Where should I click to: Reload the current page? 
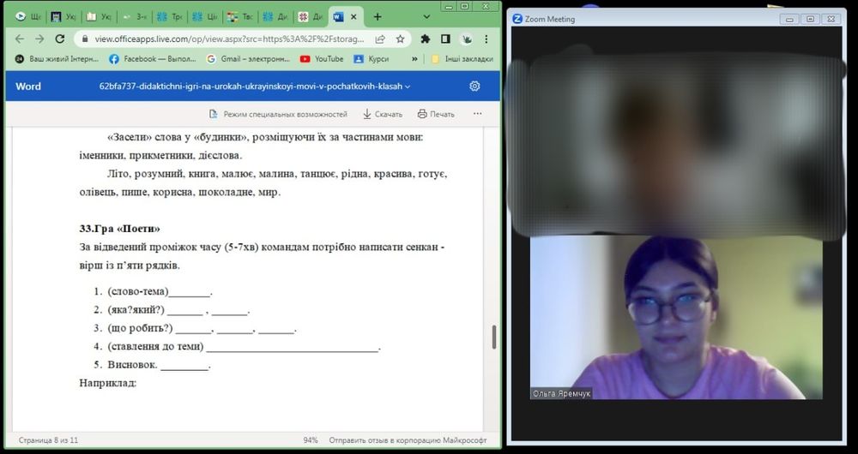[x=60, y=39]
